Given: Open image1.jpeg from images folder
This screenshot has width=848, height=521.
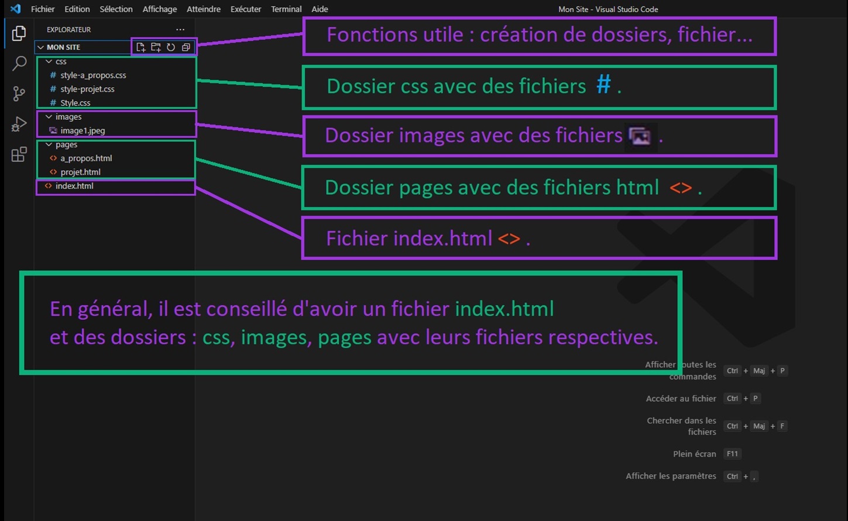Looking at the screenshot, I should [x=83, y=131].
